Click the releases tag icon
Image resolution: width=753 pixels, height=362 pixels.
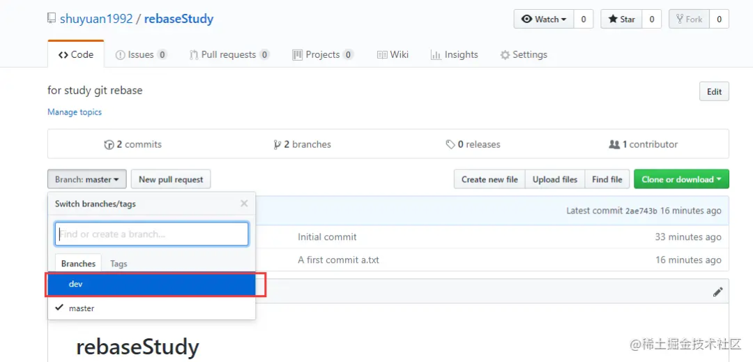[450, 144]
